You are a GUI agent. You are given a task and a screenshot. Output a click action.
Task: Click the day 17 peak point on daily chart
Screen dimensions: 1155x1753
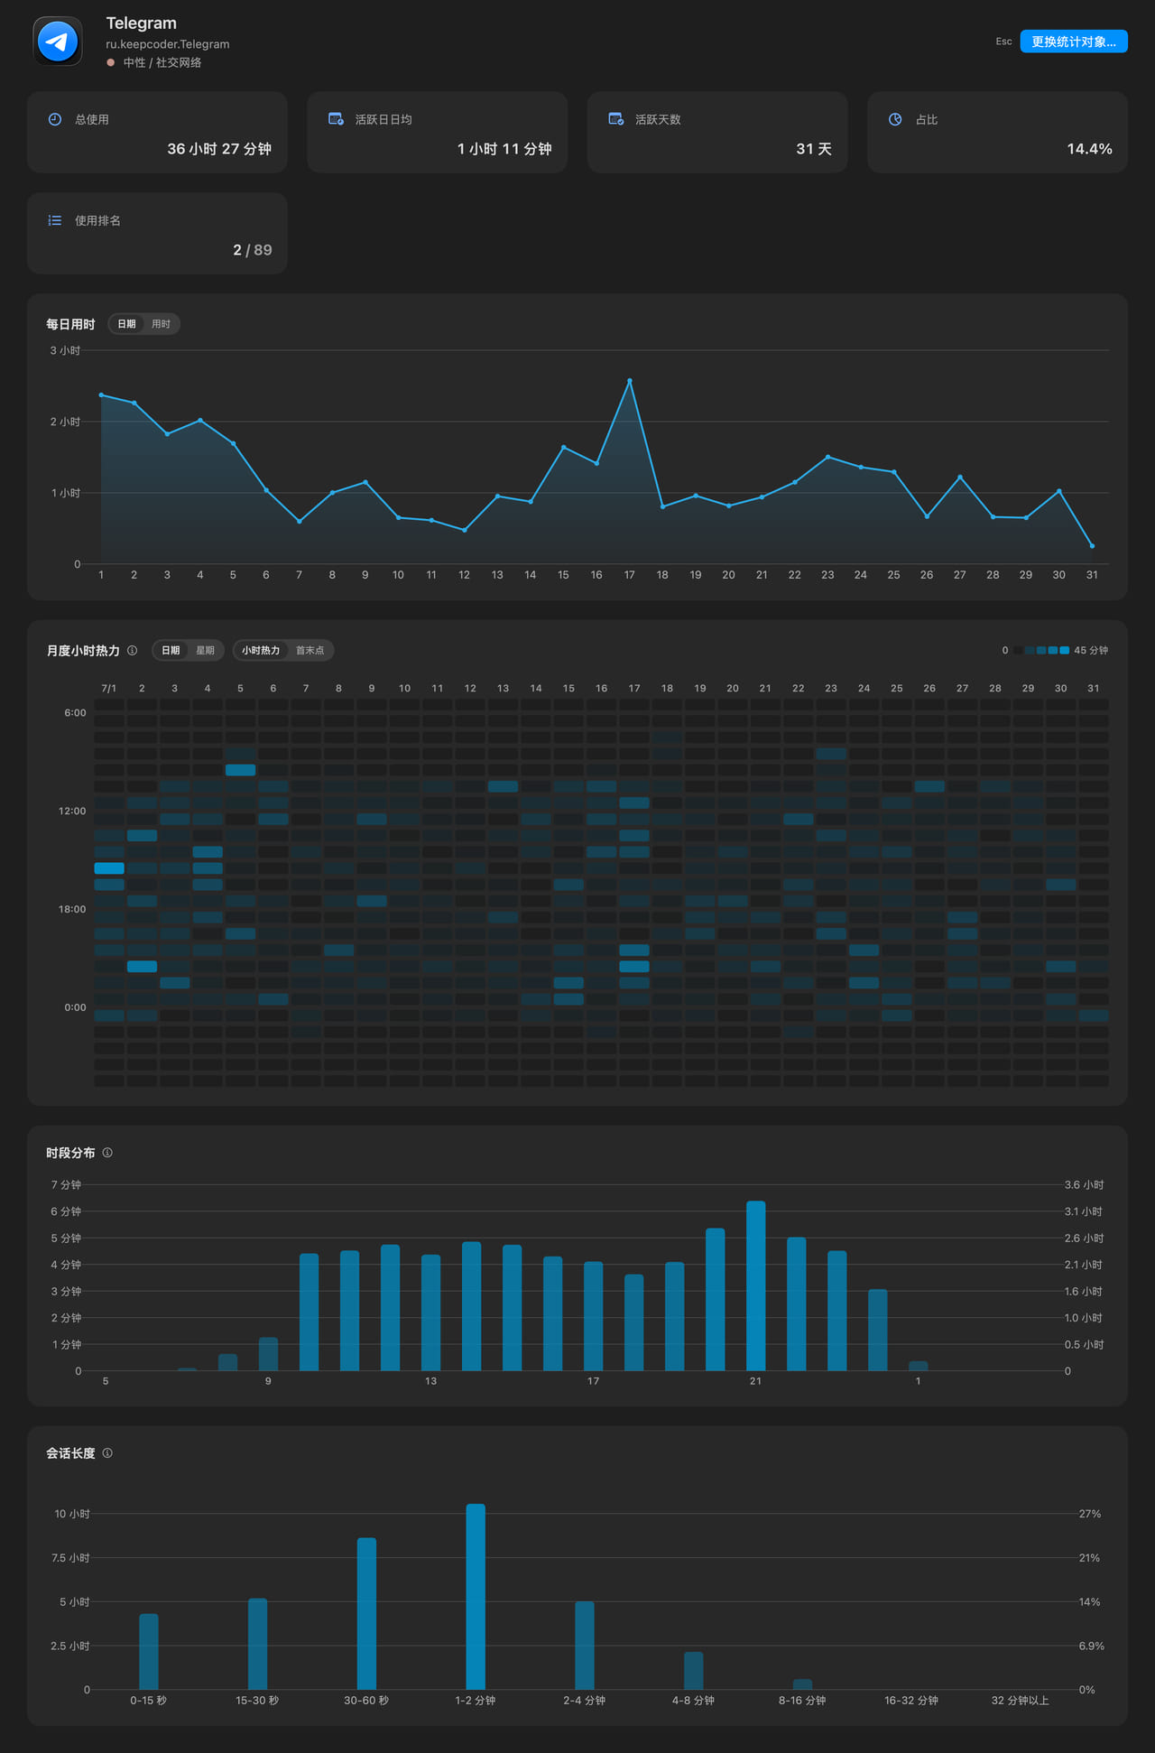point(630,381)
